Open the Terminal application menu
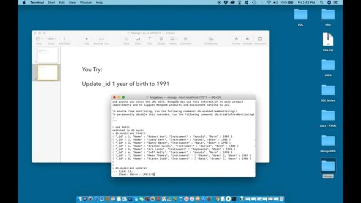Screen dimensions: 361x203 click(37, 2)
